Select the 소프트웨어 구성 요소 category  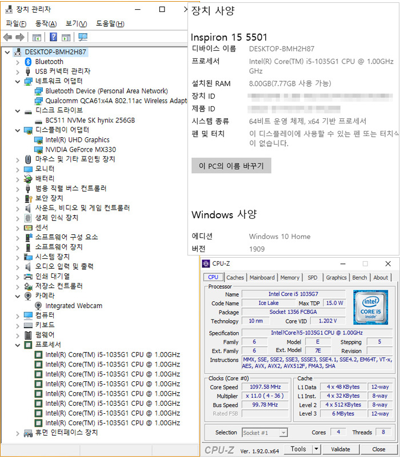66,237
